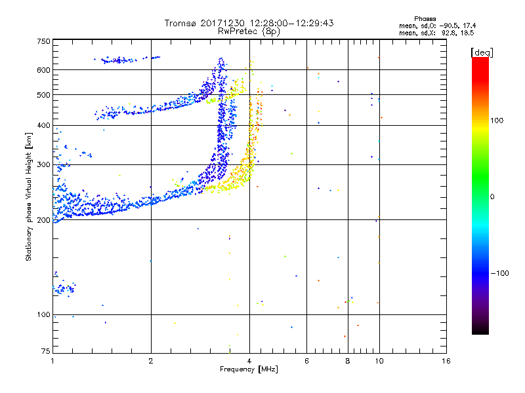
Task: Click the blue echo cluster near 120 km height
Action: click(x=64, y=288)
